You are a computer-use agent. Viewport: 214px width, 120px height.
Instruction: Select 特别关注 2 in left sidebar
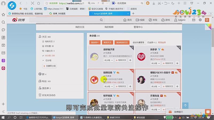click(x=48, y=42)
